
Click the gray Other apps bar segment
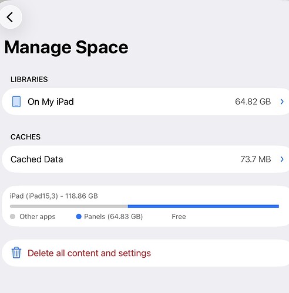(x=69, y=206)
